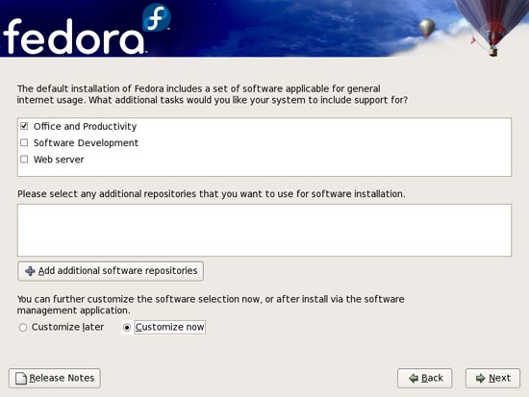Click the green right arrow Next icon
Image resolution: width=529 pixels, height=397 pixels.
(x=480, y=378)
